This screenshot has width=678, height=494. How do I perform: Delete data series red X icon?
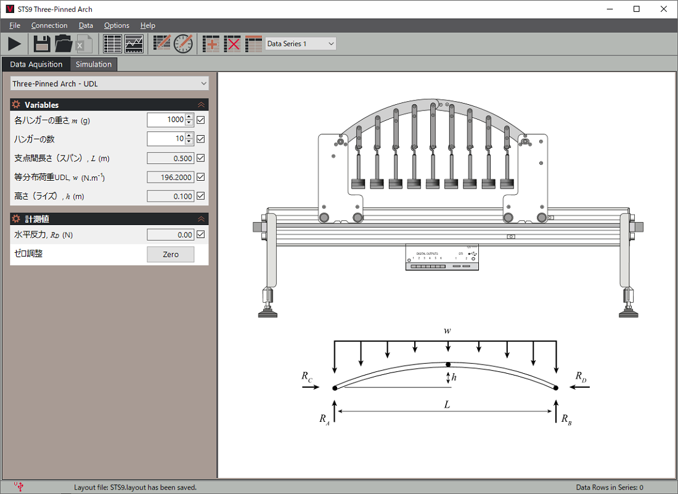click(x=232, y=44)
